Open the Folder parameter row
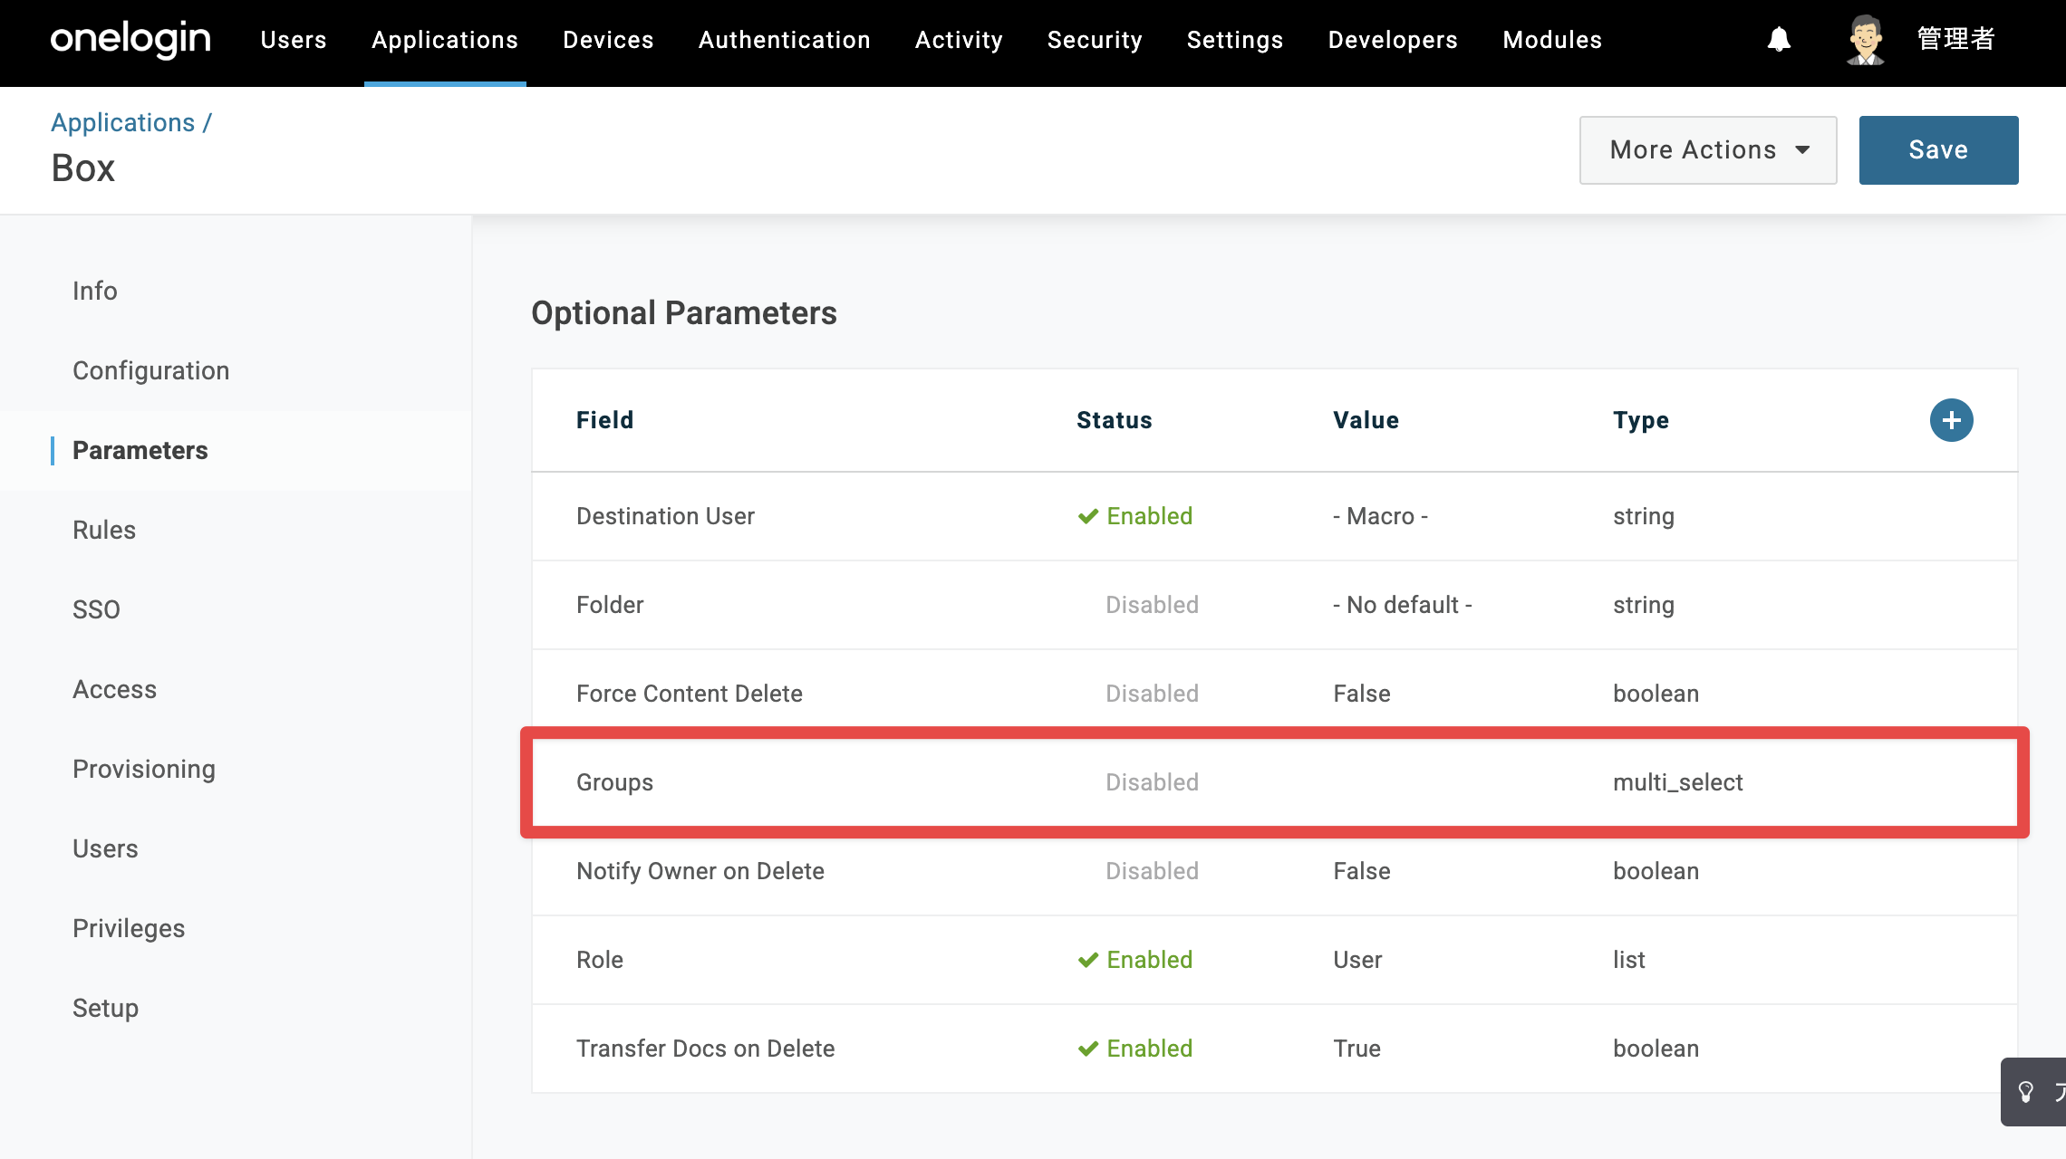The image size is (2066, 1159). [x=1274, y=605]
